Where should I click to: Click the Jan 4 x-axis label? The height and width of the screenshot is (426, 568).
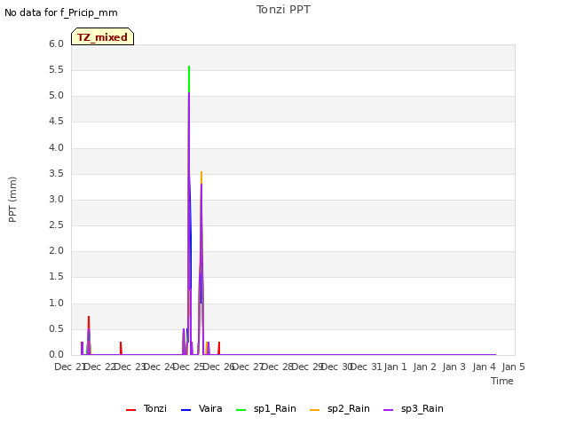tap(484, 367)
